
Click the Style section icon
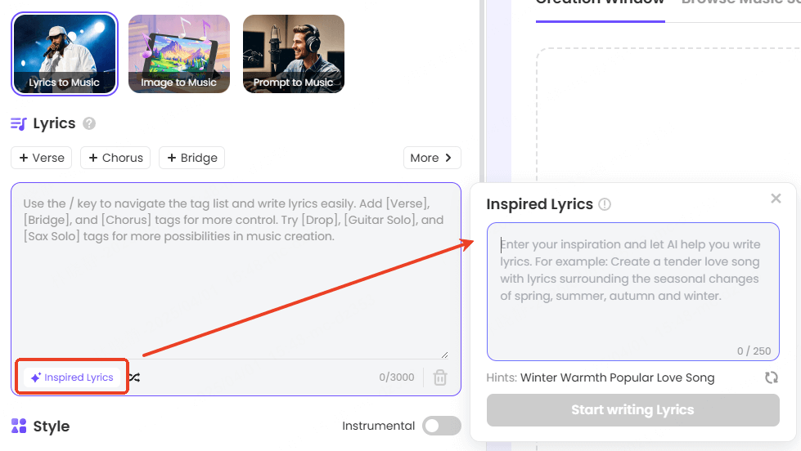pyautogui.click(x=18, y=426)
